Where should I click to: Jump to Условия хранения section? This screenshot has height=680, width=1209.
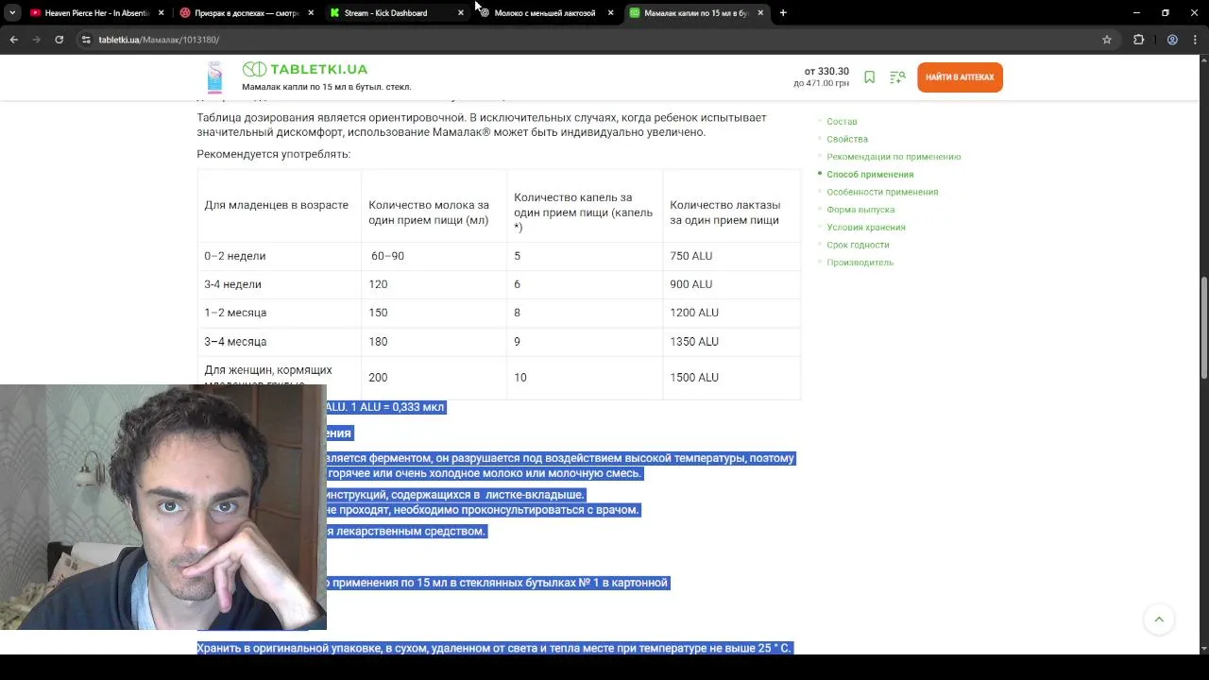pos(866,228)
